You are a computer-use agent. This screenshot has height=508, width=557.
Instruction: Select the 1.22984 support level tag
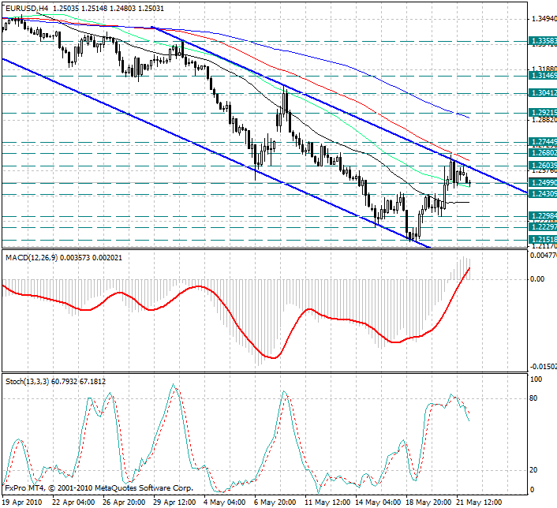pos(543,216)
